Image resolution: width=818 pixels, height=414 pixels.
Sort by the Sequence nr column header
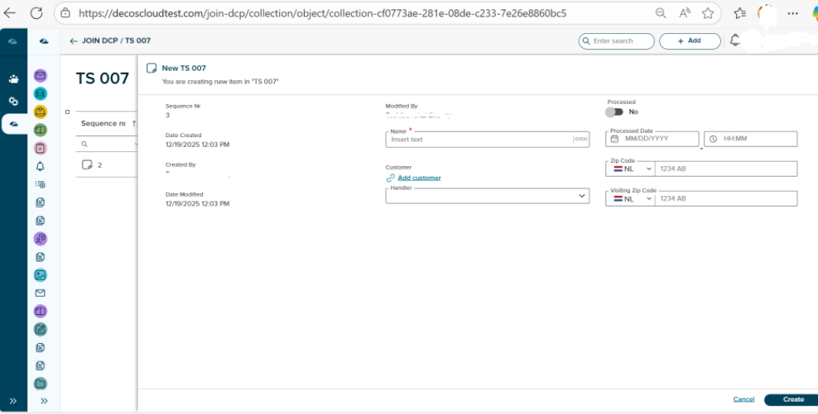(103, 123)
